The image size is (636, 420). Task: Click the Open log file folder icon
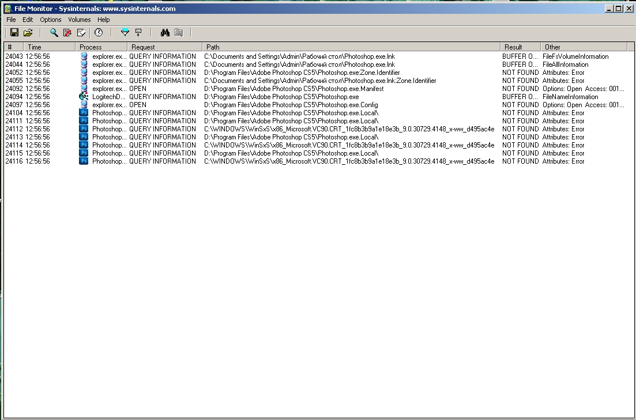coord(28,32)
